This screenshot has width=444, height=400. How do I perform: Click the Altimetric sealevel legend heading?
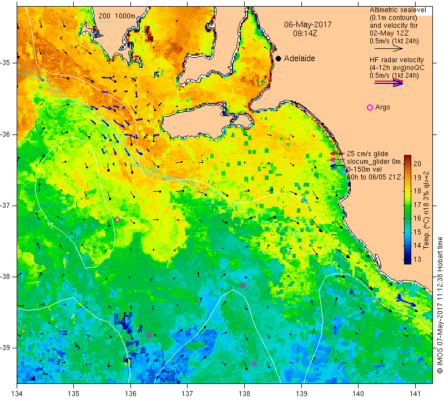[397, 10]
